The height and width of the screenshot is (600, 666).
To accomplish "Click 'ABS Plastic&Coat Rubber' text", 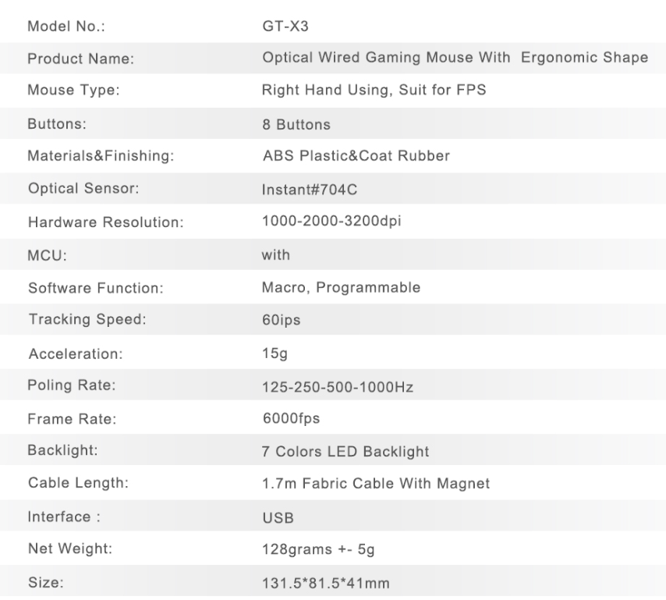I will point(356,156).
